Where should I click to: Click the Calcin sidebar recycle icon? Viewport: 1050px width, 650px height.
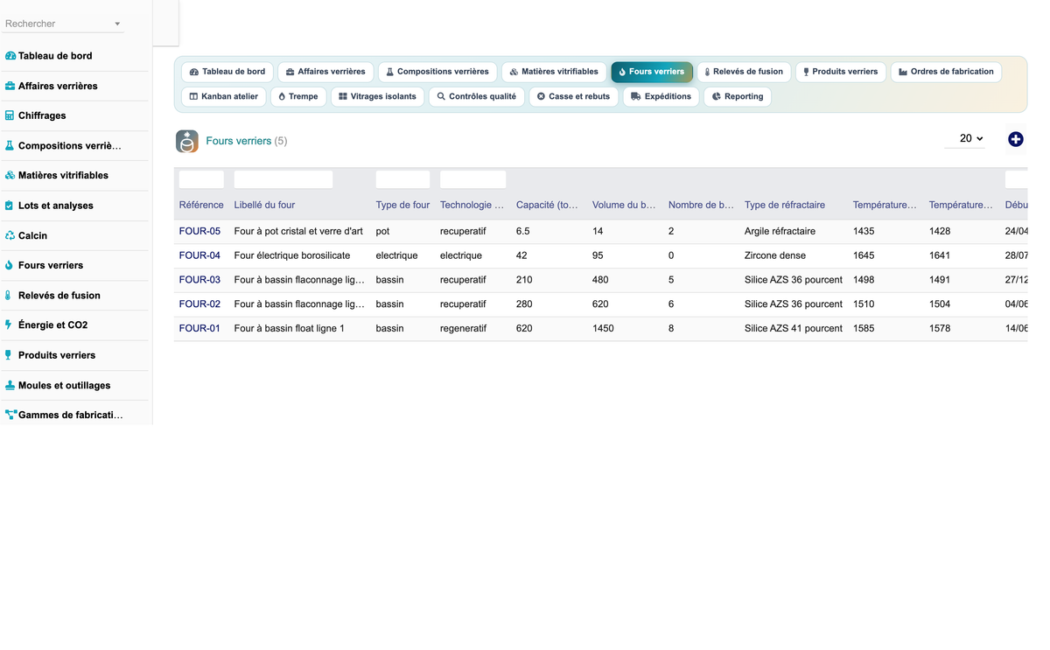pyautogui.click(x=10, y=235)
